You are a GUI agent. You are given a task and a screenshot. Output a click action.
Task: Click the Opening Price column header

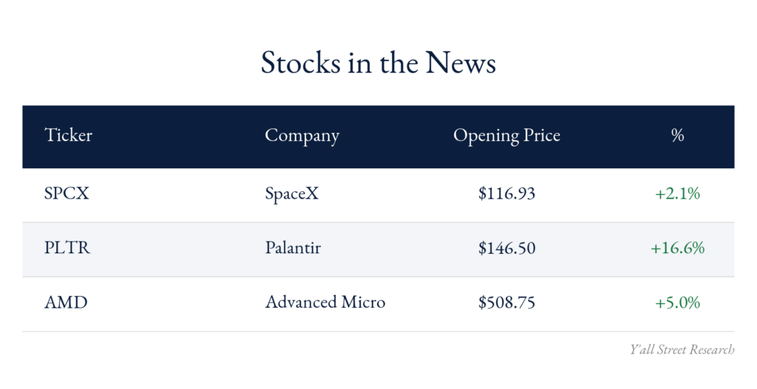506,136
